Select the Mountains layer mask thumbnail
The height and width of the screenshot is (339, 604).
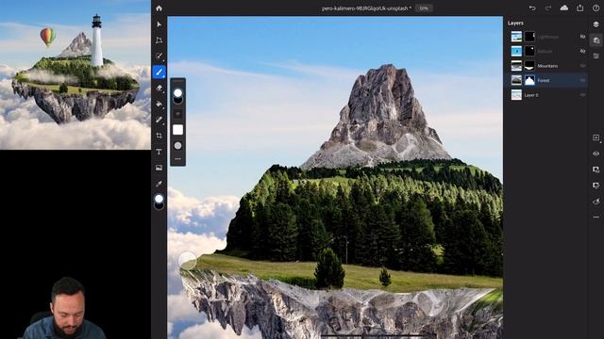click(x=530, y=66)
